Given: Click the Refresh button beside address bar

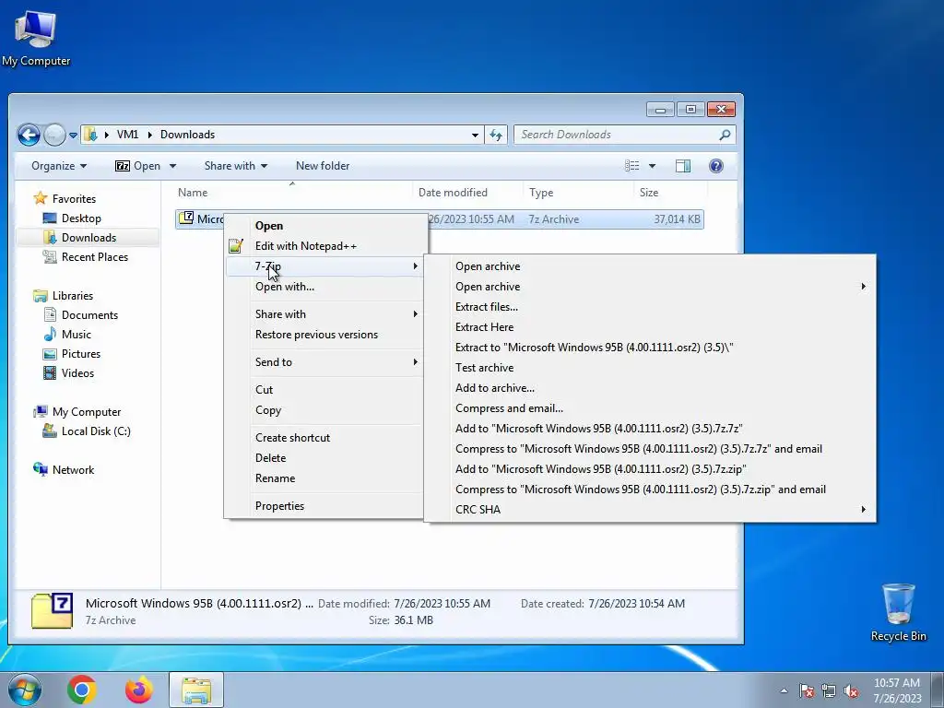Looking at the screenshot, I should 495,135.
